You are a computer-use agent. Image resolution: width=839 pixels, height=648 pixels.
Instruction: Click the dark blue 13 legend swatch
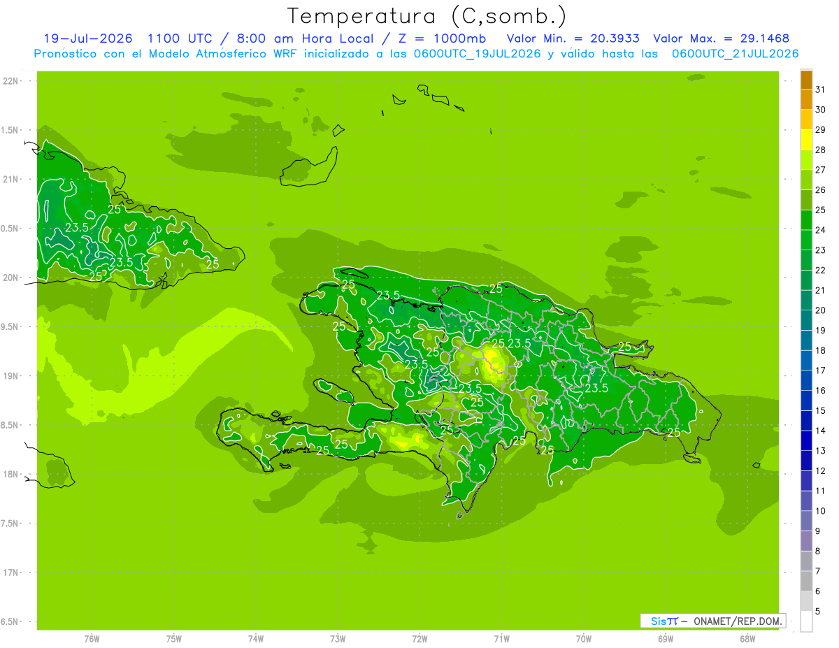click(806, 441)
